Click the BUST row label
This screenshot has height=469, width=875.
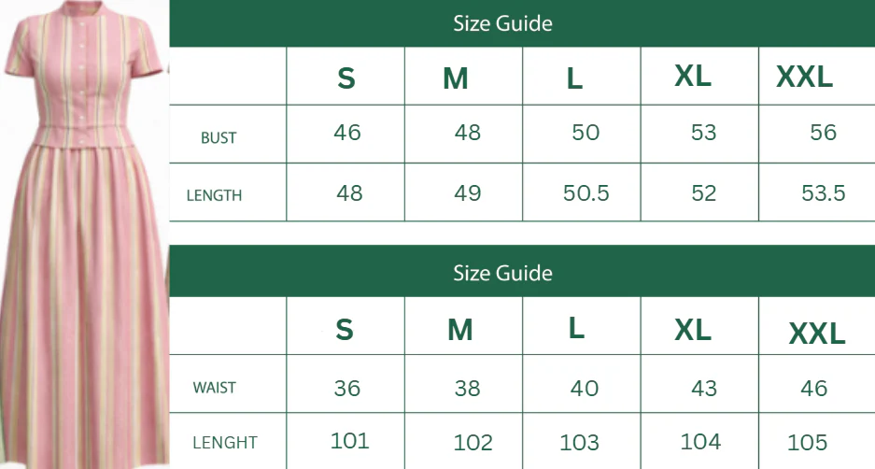pyautogui.click(x=219, y=138)
